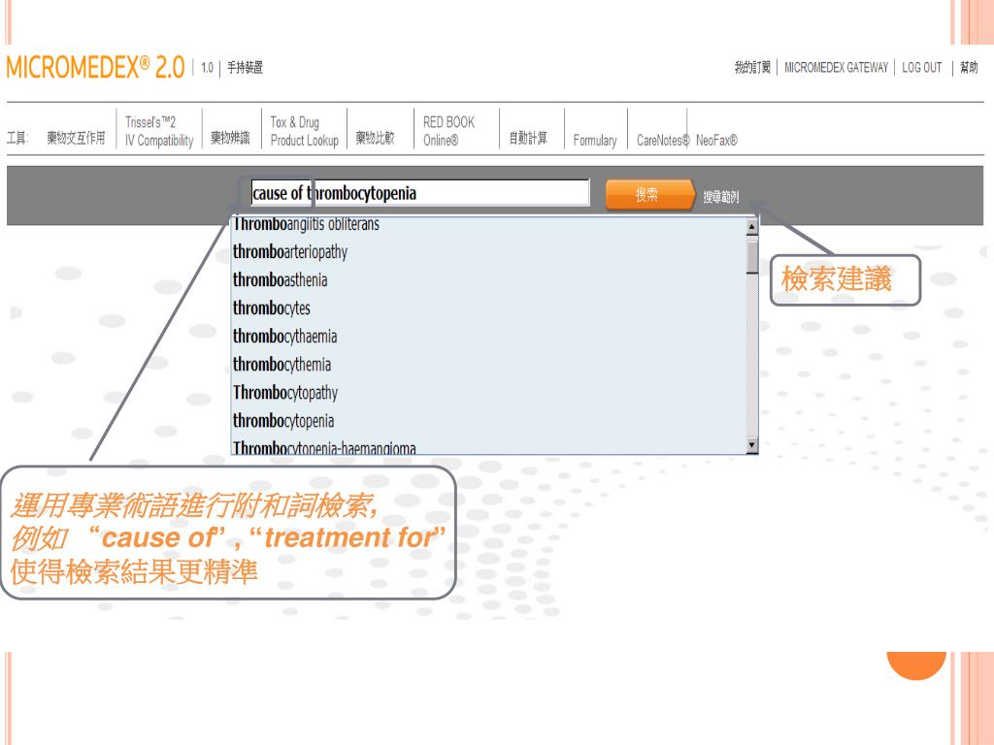Select suggestion Thrombocytopathy
The height and width of the screenshot is (745, 994).
[x=488, y=393]
